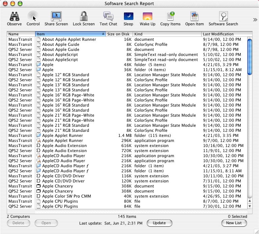Select MassTransit's Apple 12" RGB Standard row
259x234 pixels.
click(127, 75)
